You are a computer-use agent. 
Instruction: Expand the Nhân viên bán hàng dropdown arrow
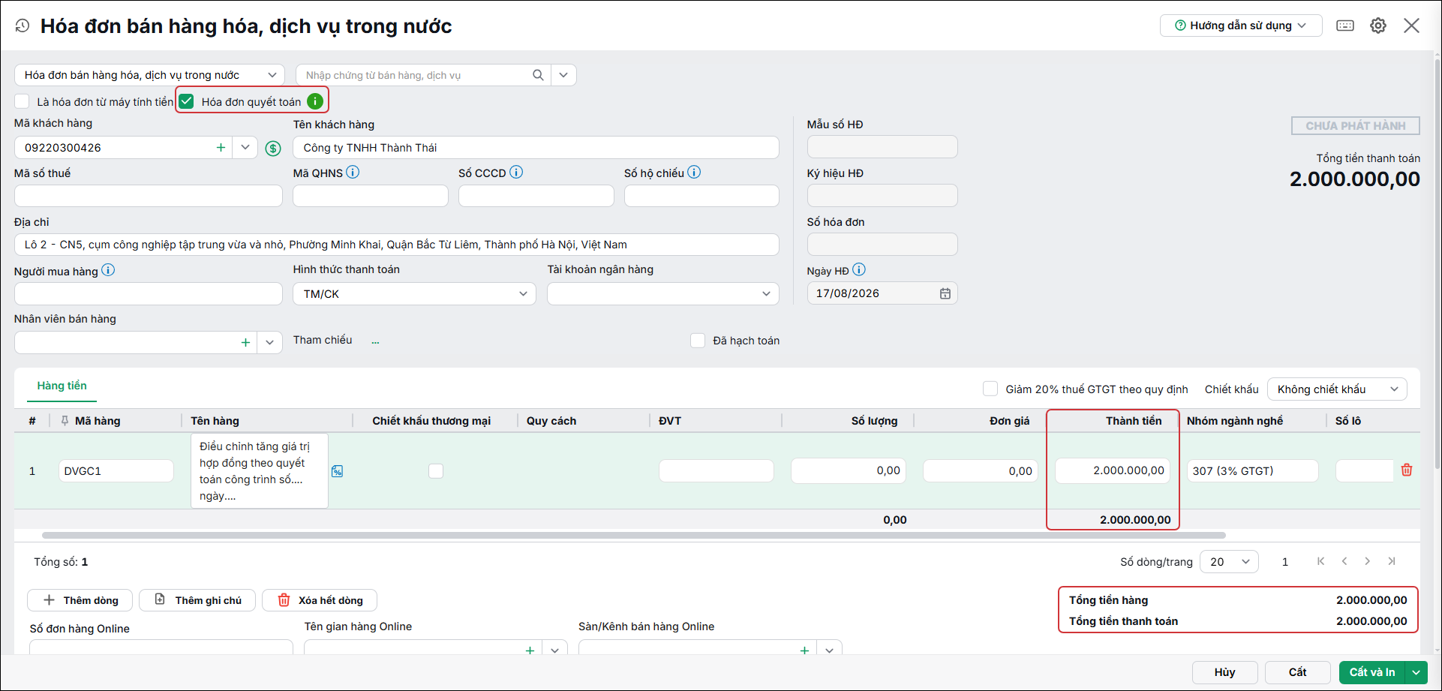(x=269, y=342)
